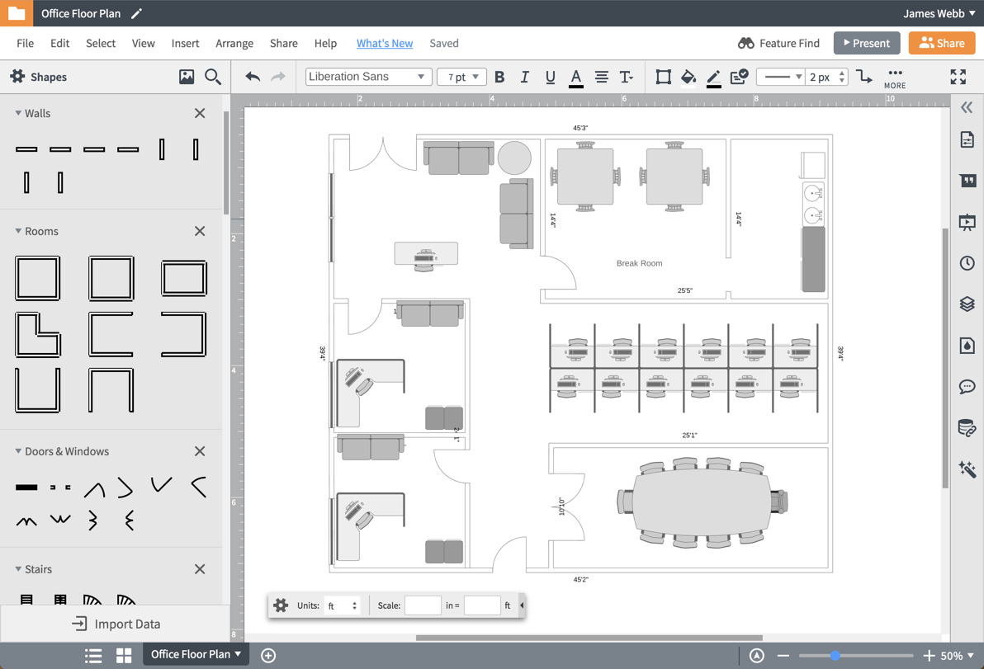Open the Layers panel
Viewport: 984px width, 669px height.
coord(967,304)
